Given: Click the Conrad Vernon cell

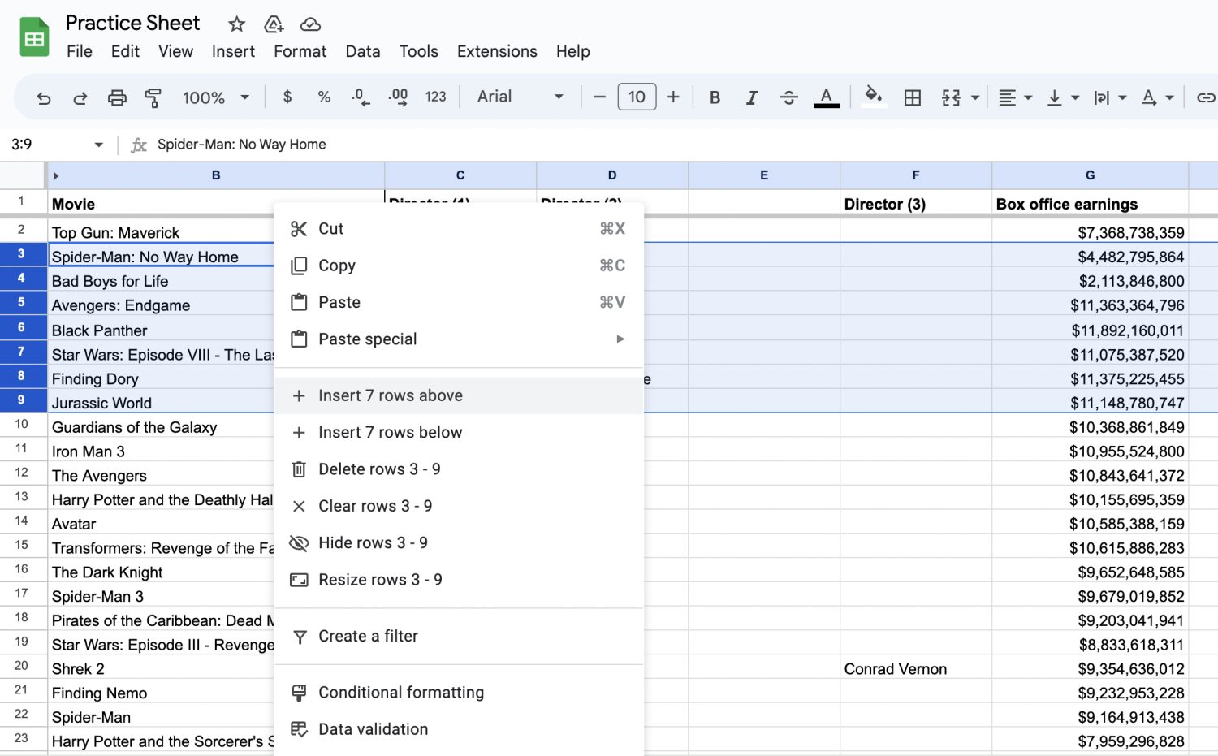Looking at the screenshot, I should coord(916,669).
